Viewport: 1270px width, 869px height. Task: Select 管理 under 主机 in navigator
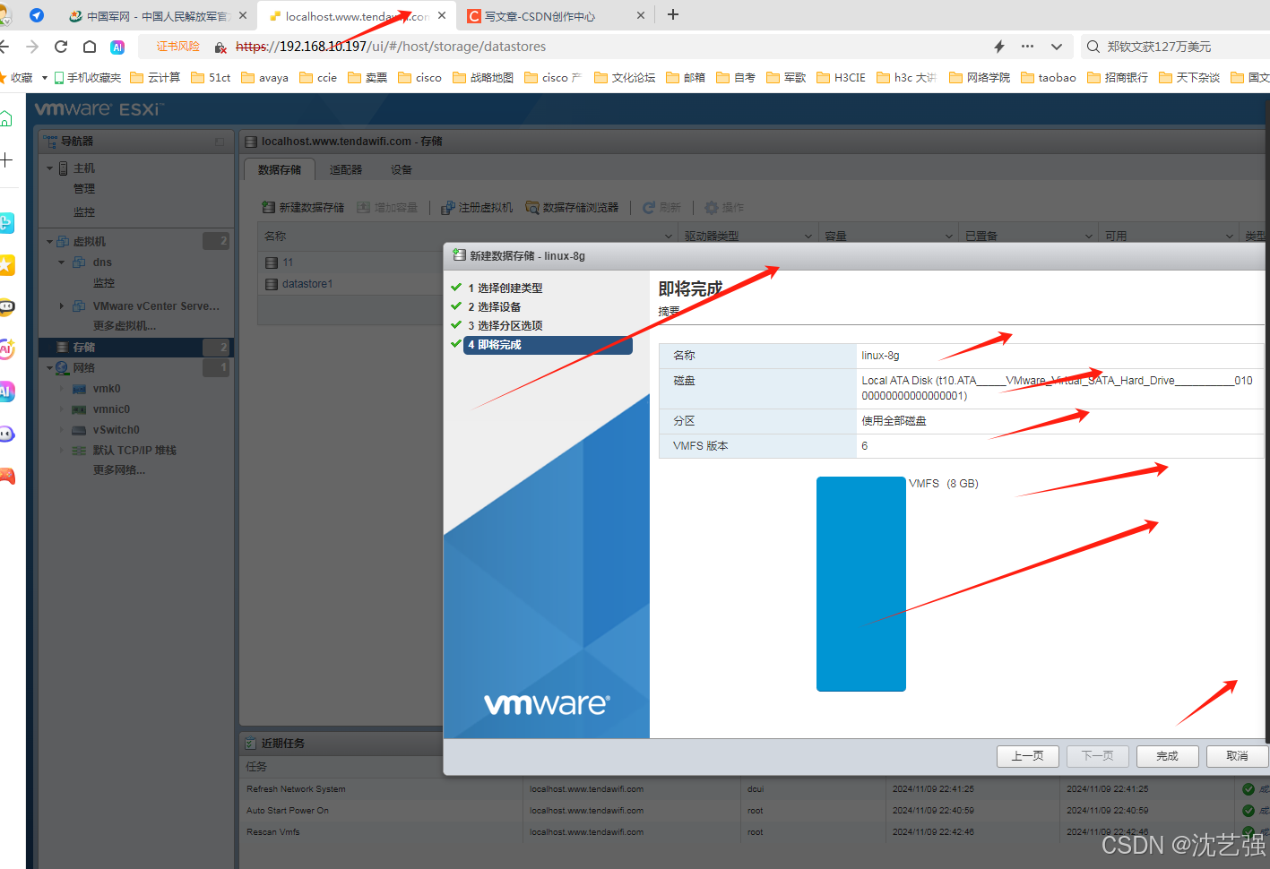point(84,189)
